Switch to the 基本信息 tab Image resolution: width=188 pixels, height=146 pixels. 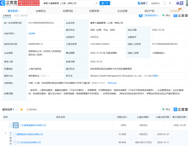[13, 11]
